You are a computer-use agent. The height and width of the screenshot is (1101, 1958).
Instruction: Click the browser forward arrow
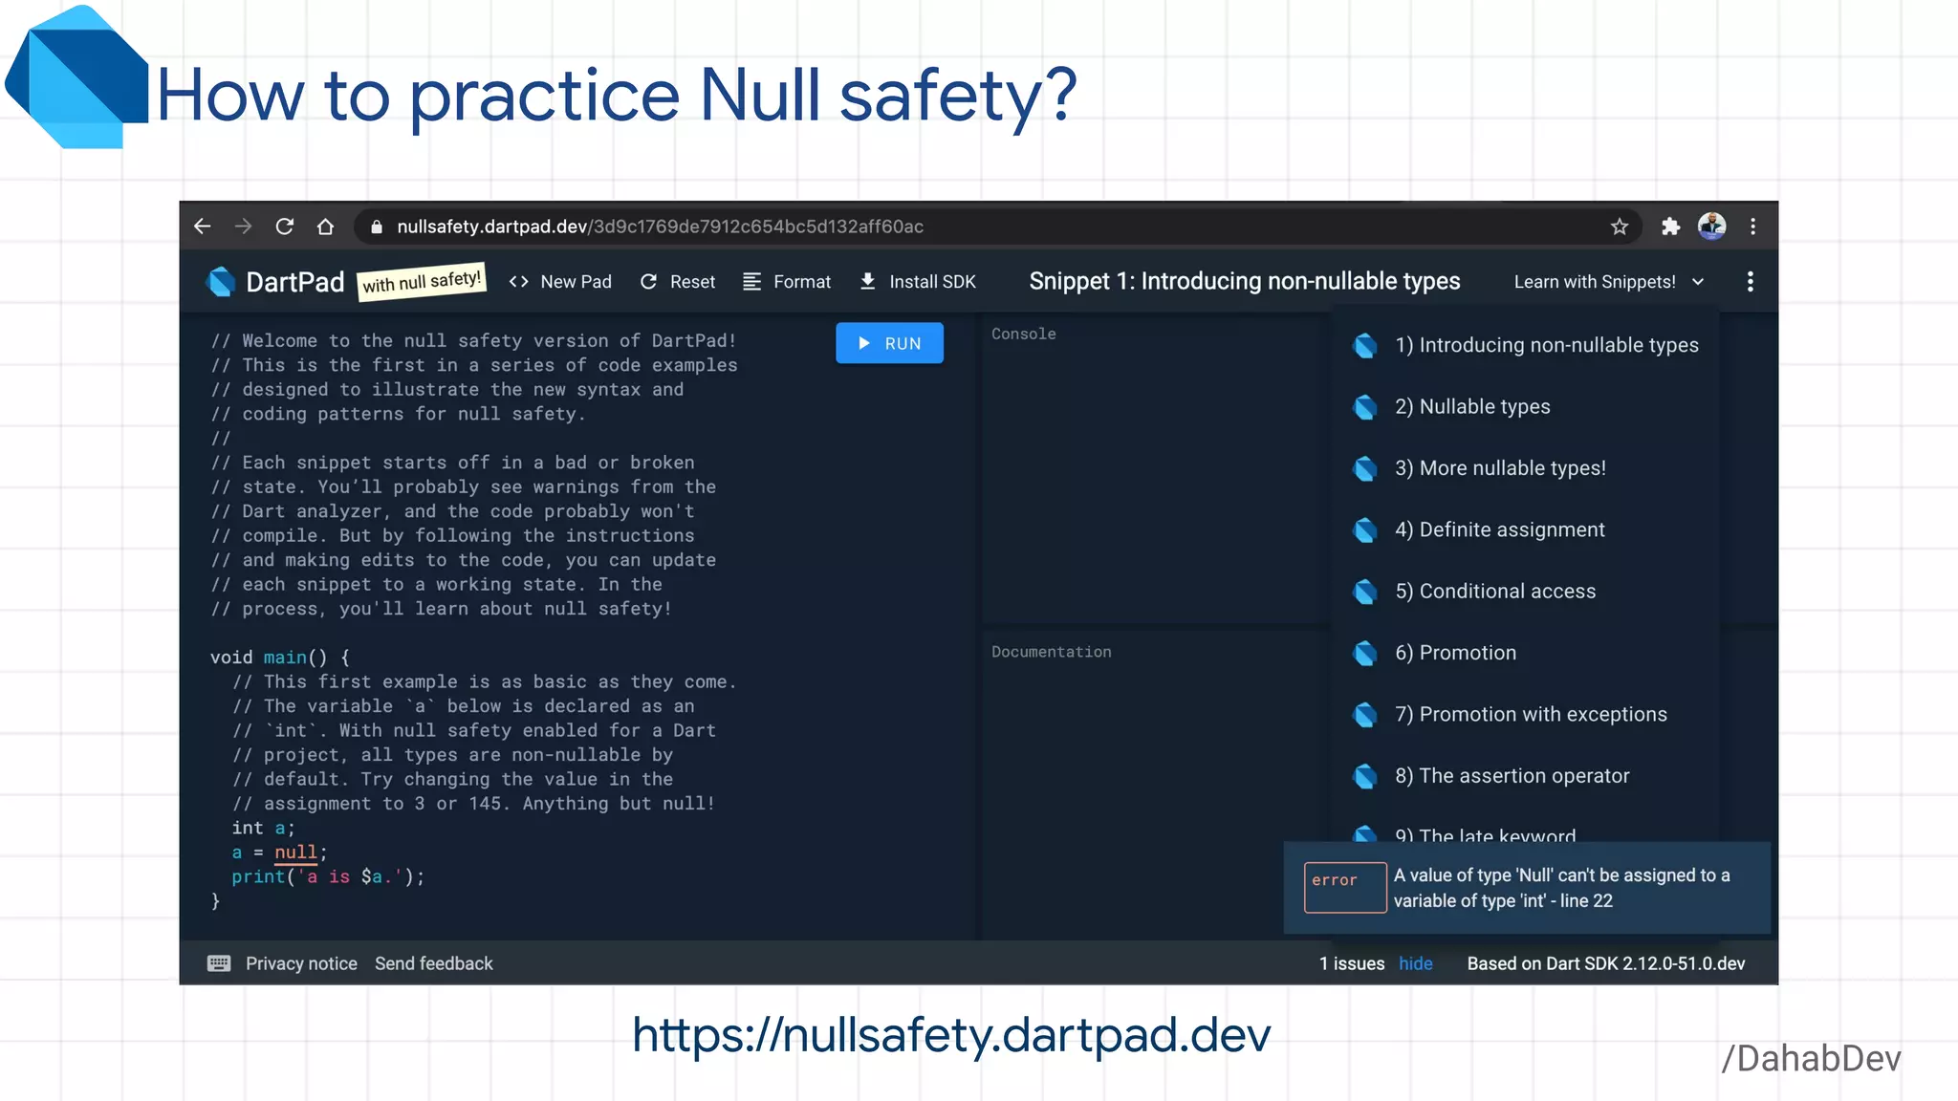tap(243, 227)
